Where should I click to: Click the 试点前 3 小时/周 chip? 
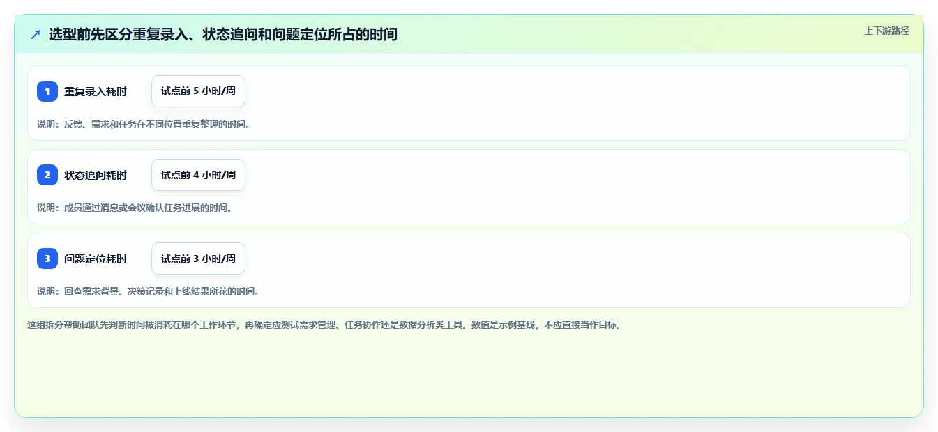coord(198,259)
